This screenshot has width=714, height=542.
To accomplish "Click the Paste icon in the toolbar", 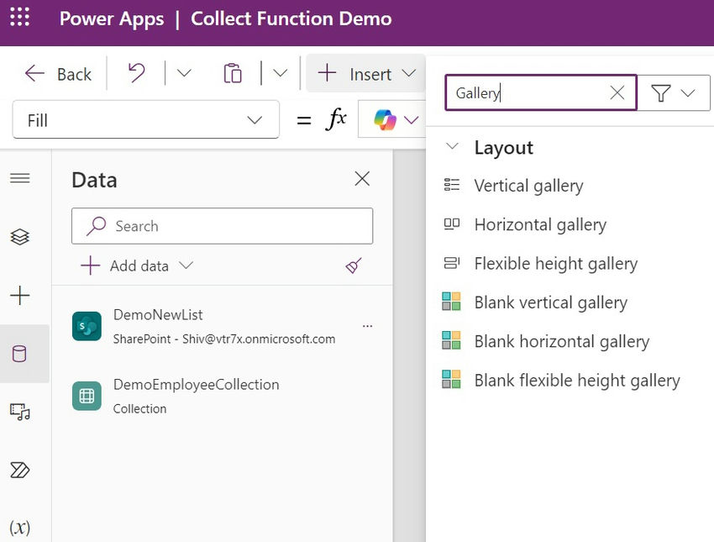I will (233, 73).
